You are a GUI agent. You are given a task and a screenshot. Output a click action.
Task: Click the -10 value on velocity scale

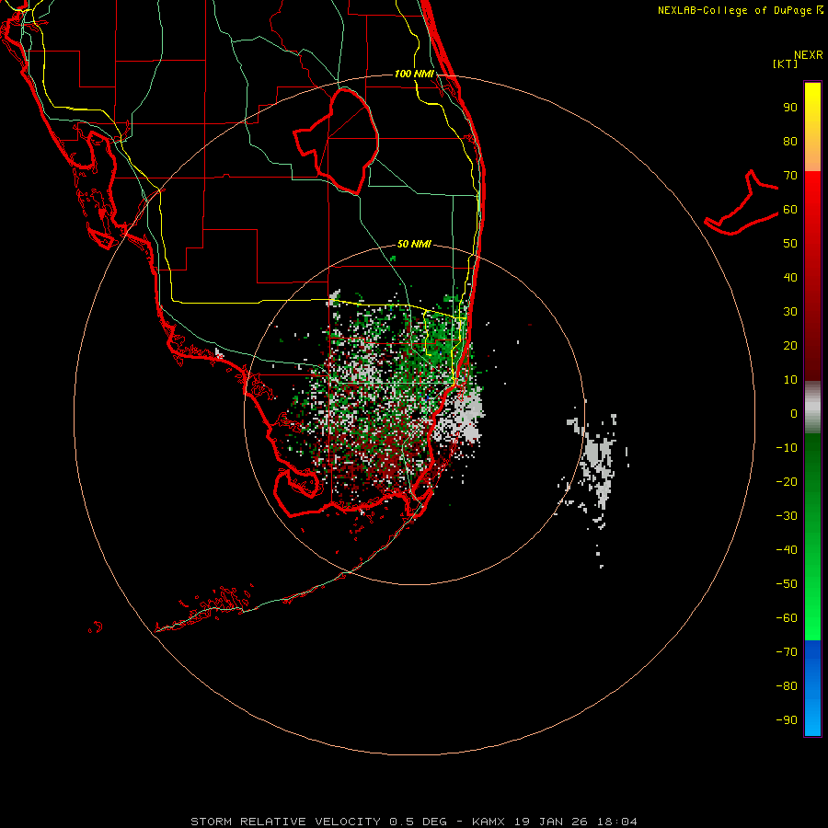pos(787,448)
